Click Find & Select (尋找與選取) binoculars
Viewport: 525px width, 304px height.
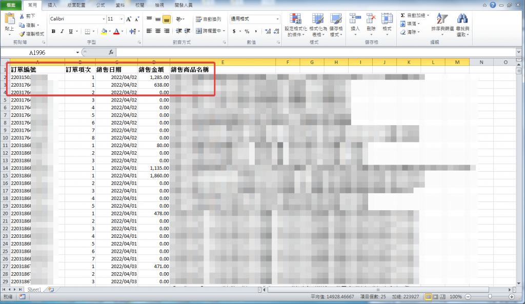[x=462, y=23]
